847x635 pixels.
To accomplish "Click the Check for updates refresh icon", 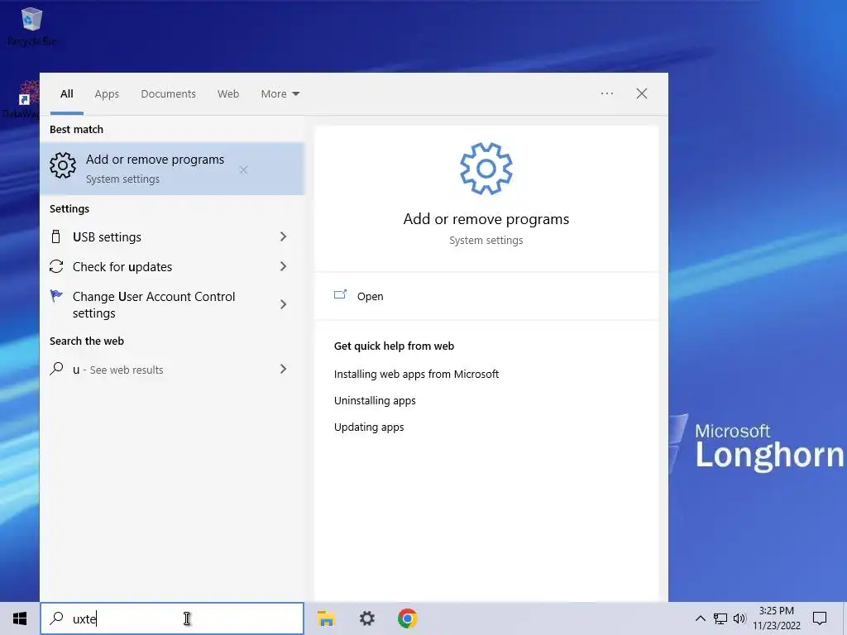I will [x=56, y=266].
